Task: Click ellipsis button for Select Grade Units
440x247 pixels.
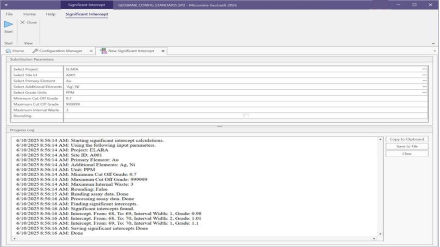Action: pyautogui.click(x=425, y=92)
